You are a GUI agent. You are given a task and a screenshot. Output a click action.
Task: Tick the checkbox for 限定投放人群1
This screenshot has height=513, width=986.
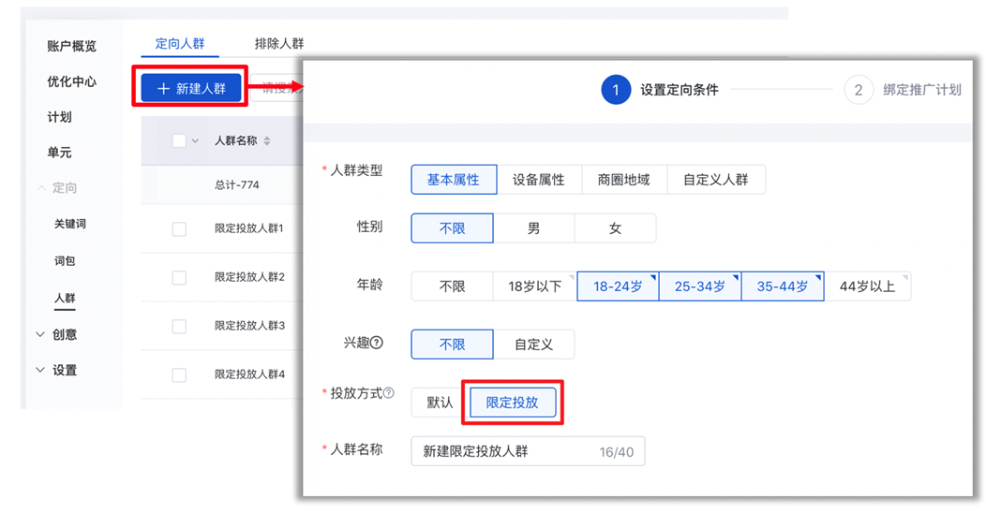point(179,228)
